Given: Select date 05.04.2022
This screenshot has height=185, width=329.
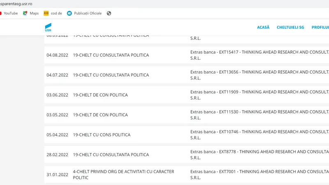Looking at the screenshot, I should tap(57, 135).
